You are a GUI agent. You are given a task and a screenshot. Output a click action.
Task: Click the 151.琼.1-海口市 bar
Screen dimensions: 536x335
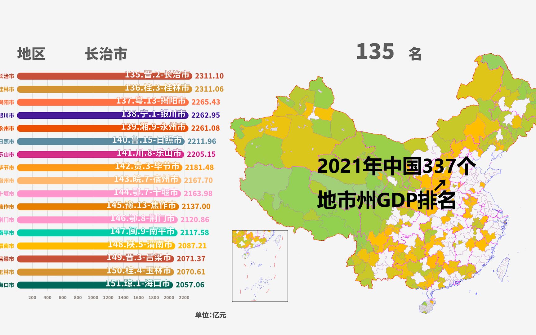click(x=95, y=285)
